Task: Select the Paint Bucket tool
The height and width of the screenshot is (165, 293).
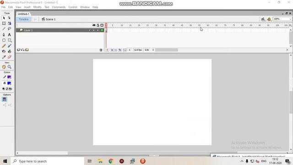Action: pyautogui.click(x=9, y=51)
